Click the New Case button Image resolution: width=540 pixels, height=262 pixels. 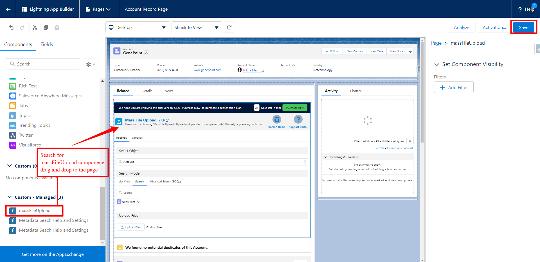click(x=377, y=51)
